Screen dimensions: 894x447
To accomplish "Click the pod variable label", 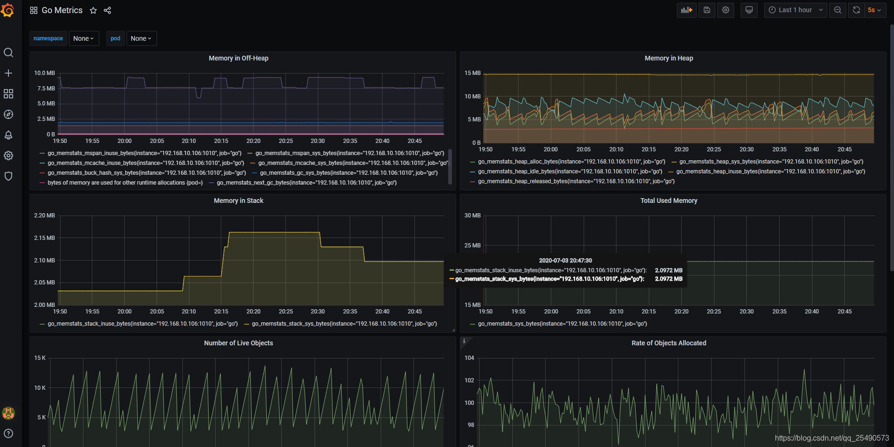I will (x=115, y=38).
